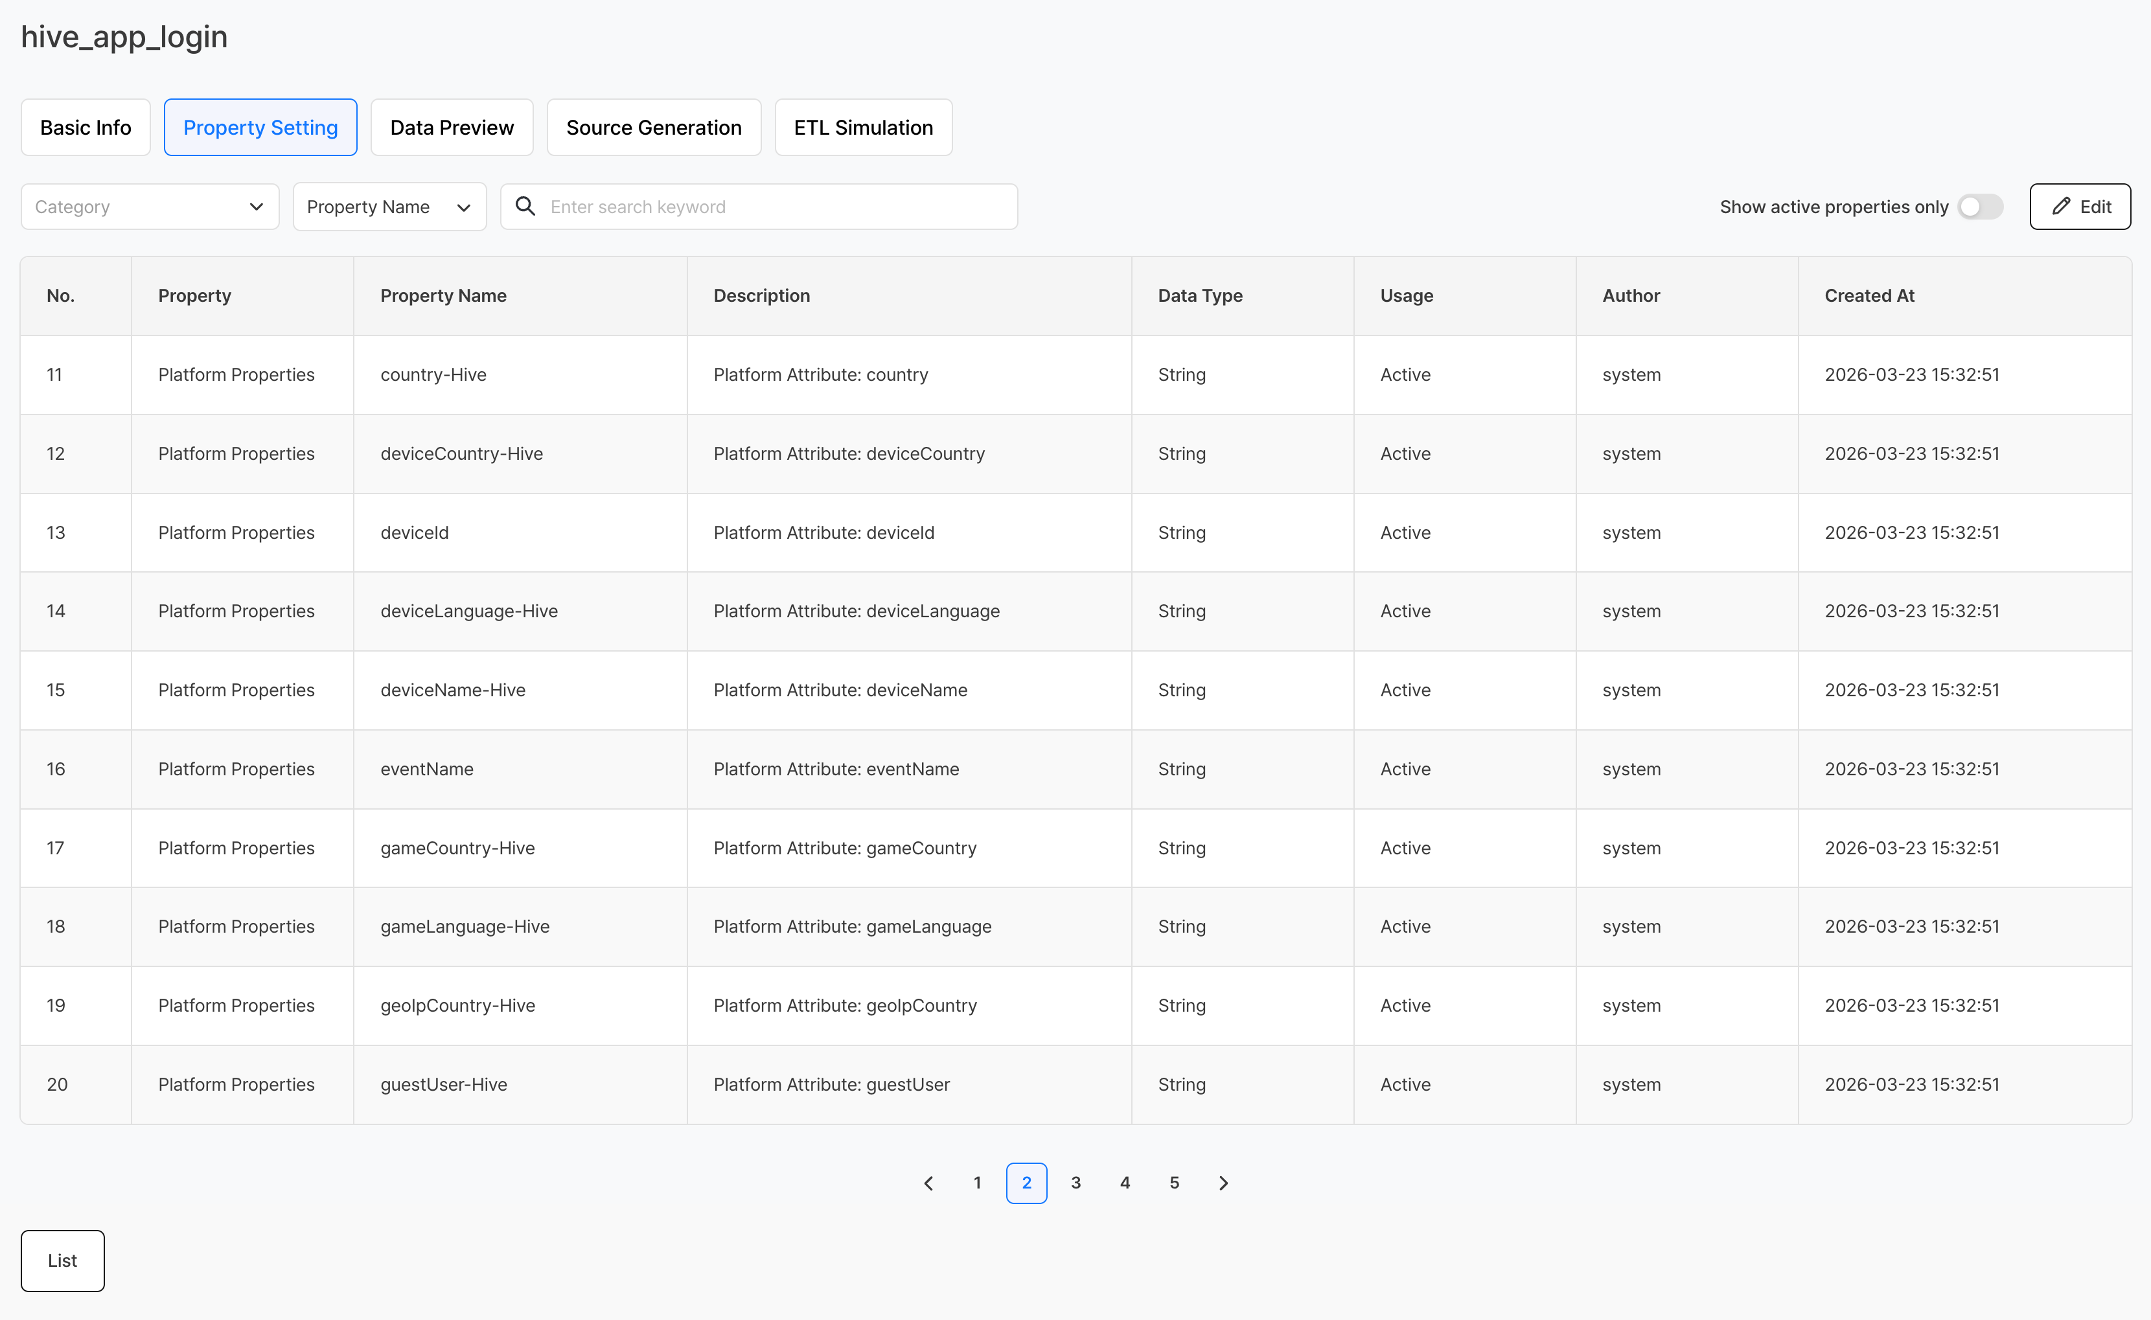Select the Source Generation tab
The image size is (2151, 1320).
[x=653, y=128]
